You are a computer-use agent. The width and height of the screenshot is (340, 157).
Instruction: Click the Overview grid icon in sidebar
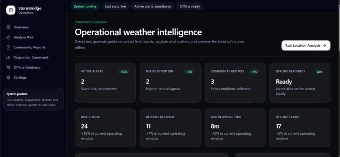tap(8, 27)
